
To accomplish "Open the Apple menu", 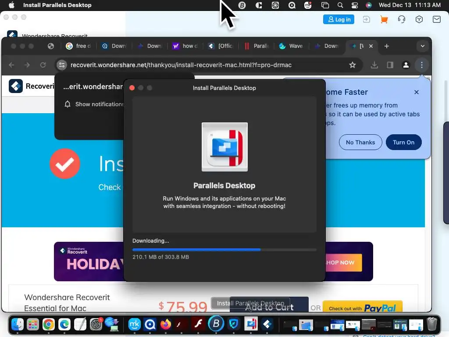I will [11, 5].
